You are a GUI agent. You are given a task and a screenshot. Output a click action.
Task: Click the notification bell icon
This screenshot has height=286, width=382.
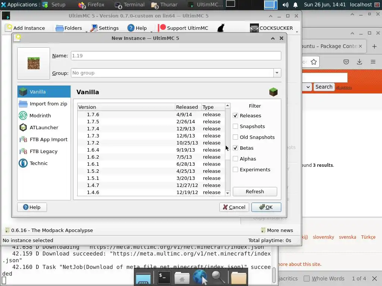(x=295, y=4)
